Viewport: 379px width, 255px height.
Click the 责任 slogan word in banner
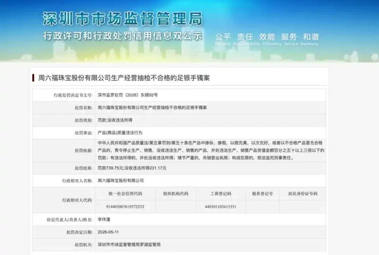point(245,37)
